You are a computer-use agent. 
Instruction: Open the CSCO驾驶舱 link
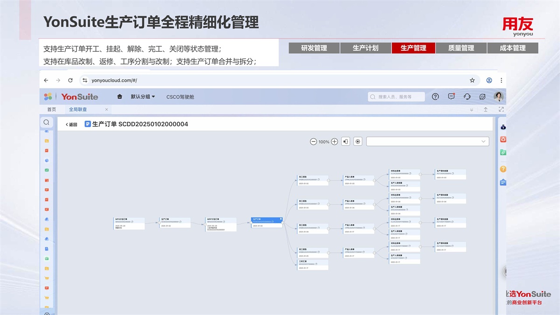pos(180,97)
